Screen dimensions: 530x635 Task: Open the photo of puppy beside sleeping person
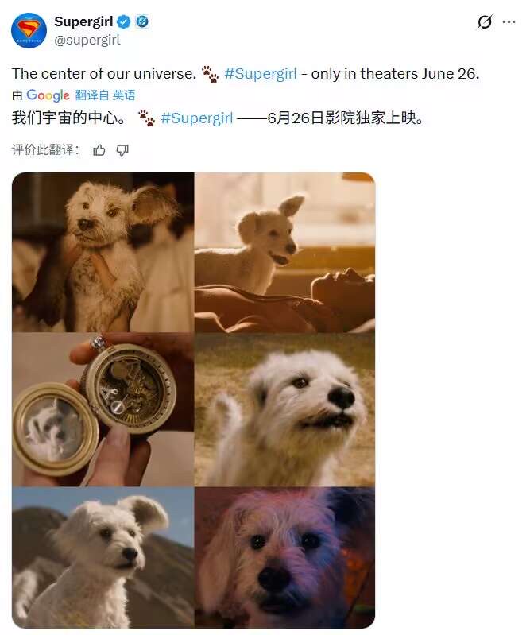284,252
